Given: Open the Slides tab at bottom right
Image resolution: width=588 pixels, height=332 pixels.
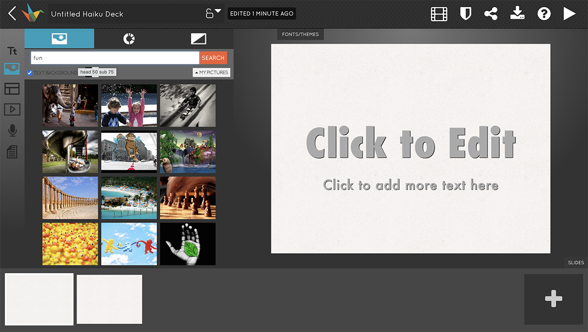Looking at the screenshot, I should 576,262.
